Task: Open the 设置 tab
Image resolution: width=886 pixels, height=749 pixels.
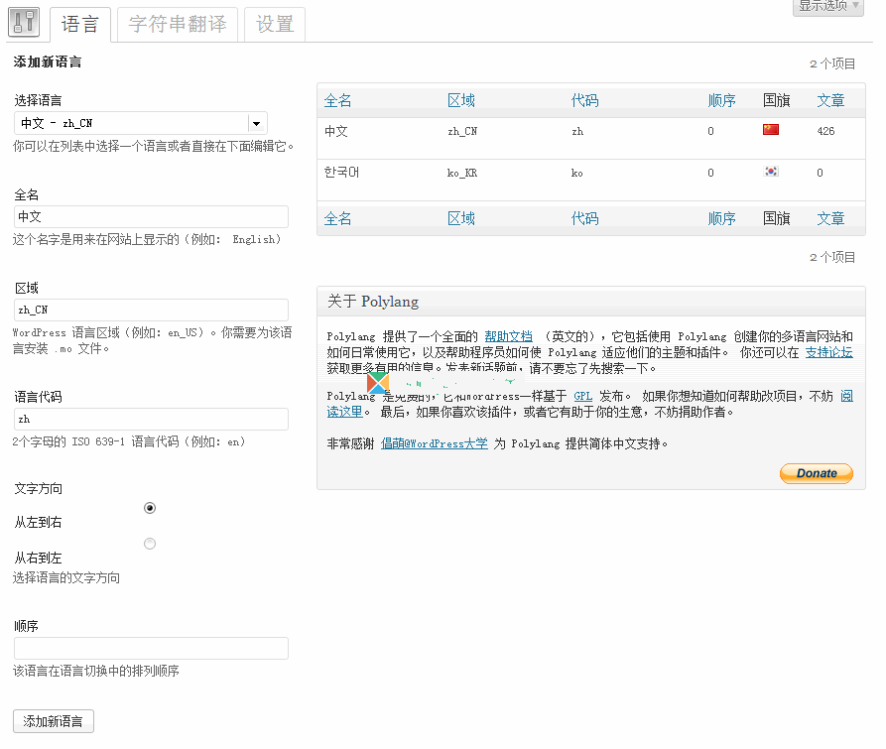Action: (x=275, y=24)
